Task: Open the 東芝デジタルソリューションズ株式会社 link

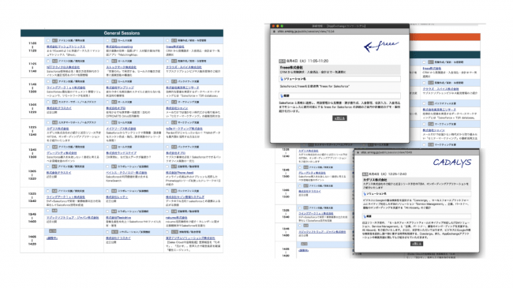Action: tap(190, 238)
